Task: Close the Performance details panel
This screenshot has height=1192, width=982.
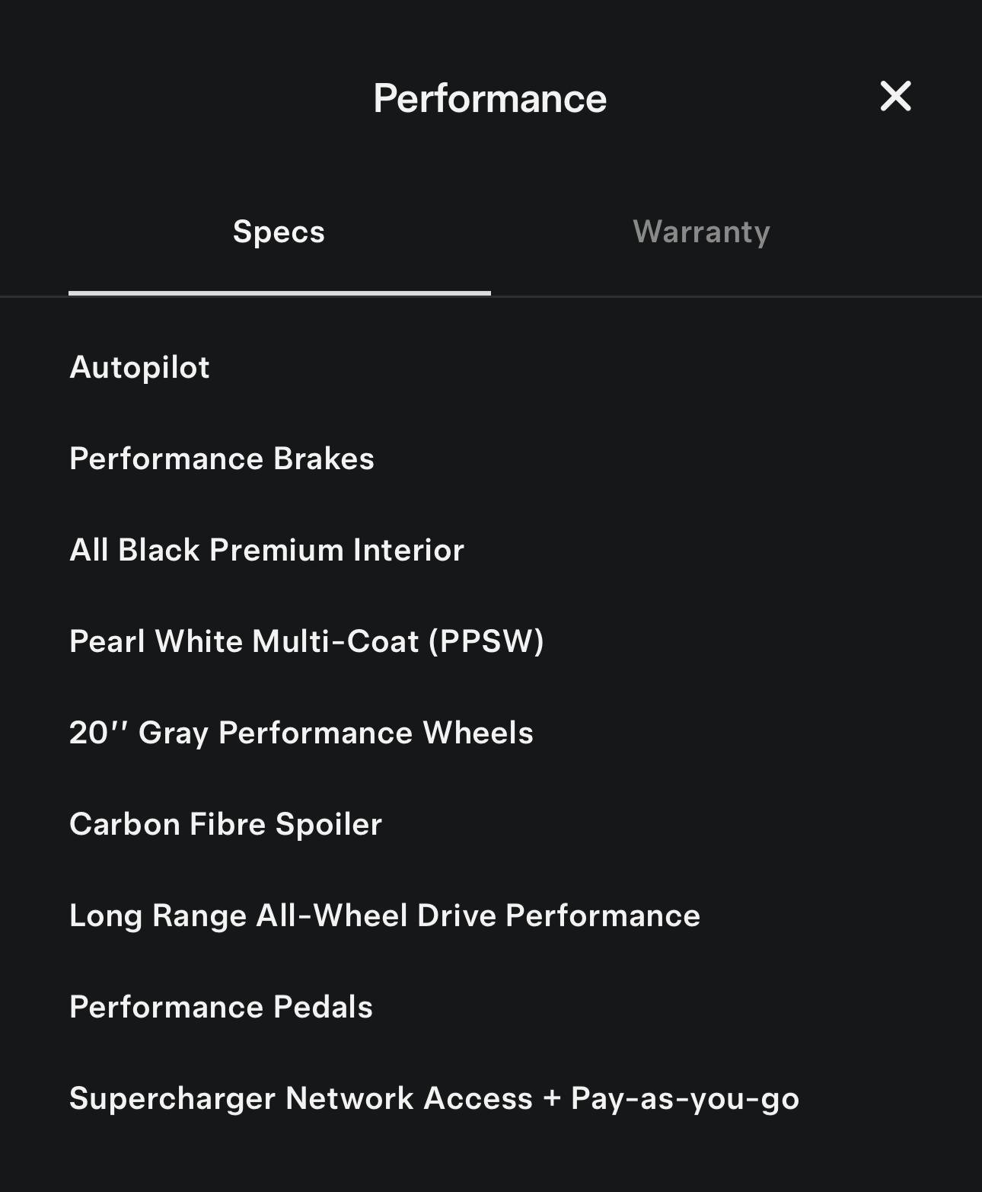Action: tap(895, 97)
